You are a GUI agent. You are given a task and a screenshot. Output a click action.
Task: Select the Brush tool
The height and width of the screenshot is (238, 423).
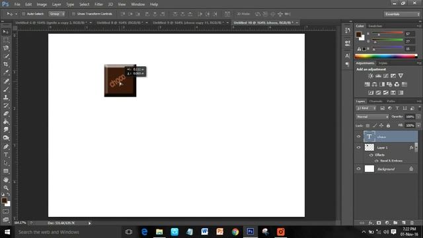tap(6, 89)
